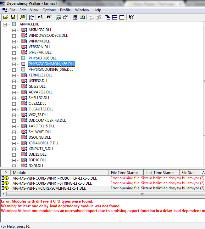205x229 pixels.
Task: Select USER32.DLL in the tree
Action: tap(38, 81)
